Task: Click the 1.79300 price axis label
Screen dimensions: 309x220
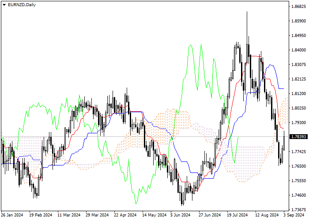Action: point(298,123)
